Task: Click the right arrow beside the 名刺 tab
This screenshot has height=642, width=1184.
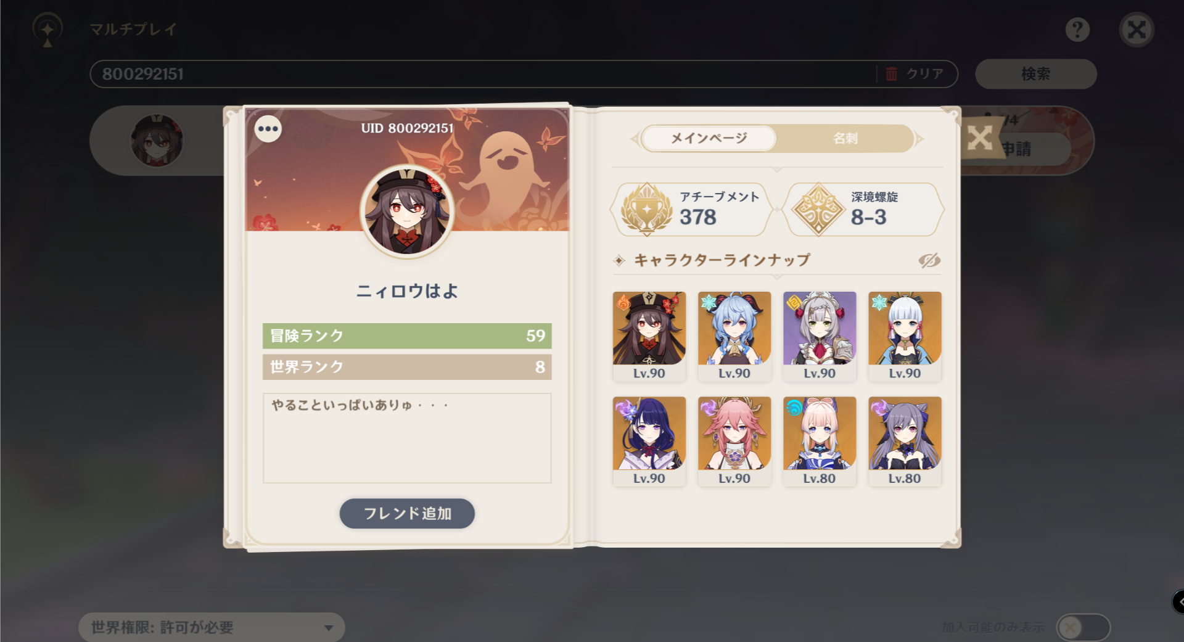Action: pos(919,139)
